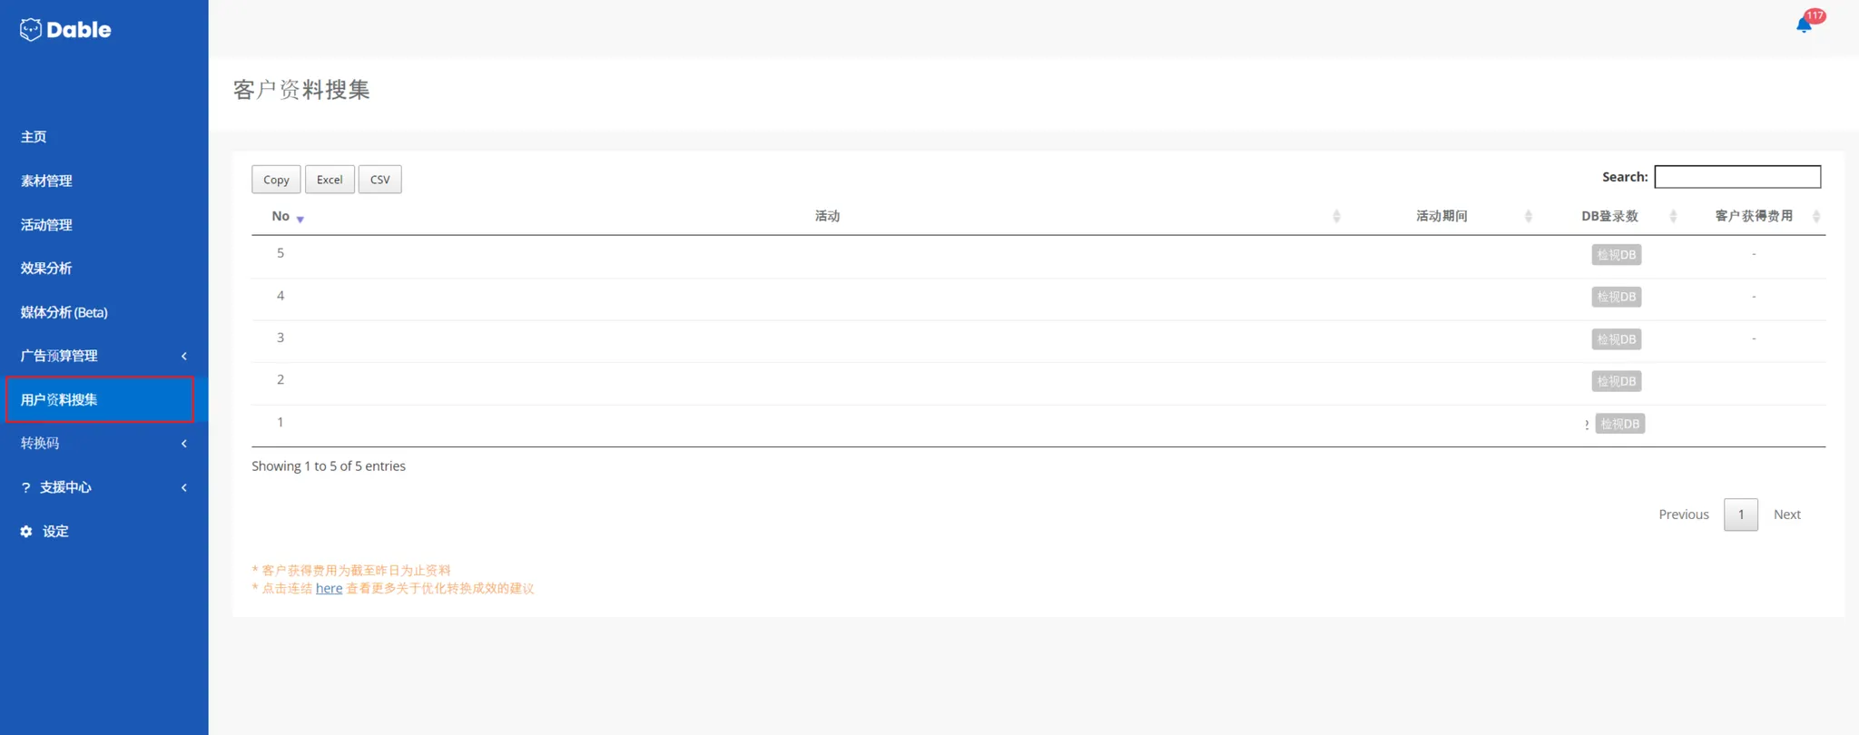
Task: Go to 主页 in sidebar
Action: [34, 137]
